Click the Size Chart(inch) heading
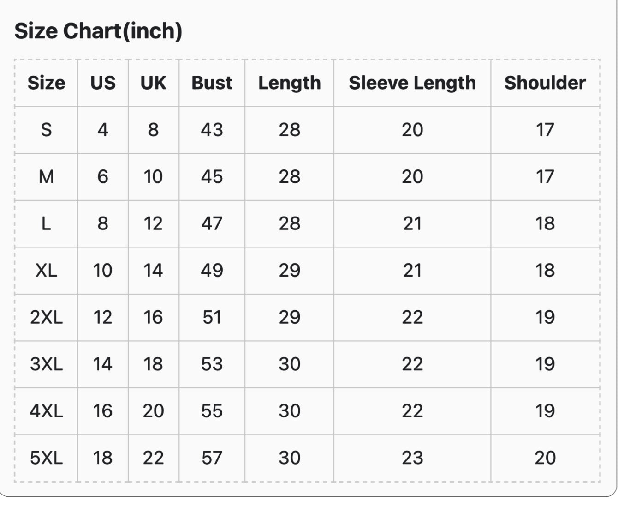The height and width of the screenshot is (513, 630). pyautogui.click(x=98, y=31)
